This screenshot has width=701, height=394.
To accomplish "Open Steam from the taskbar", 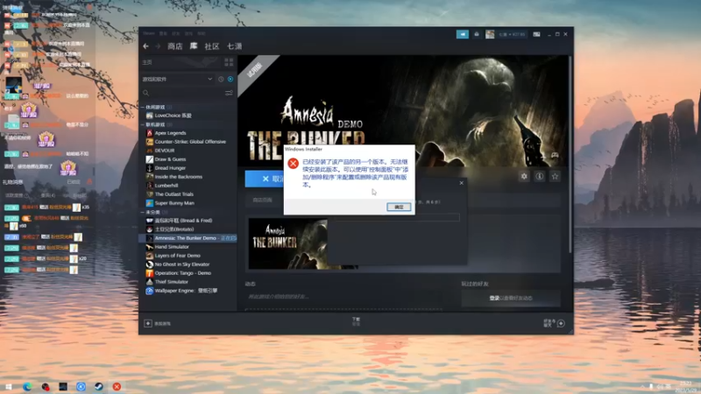I will click(98, 386).
